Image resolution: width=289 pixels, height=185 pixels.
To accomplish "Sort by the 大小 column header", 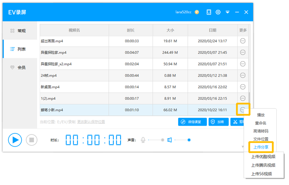I will pos(170,30).
